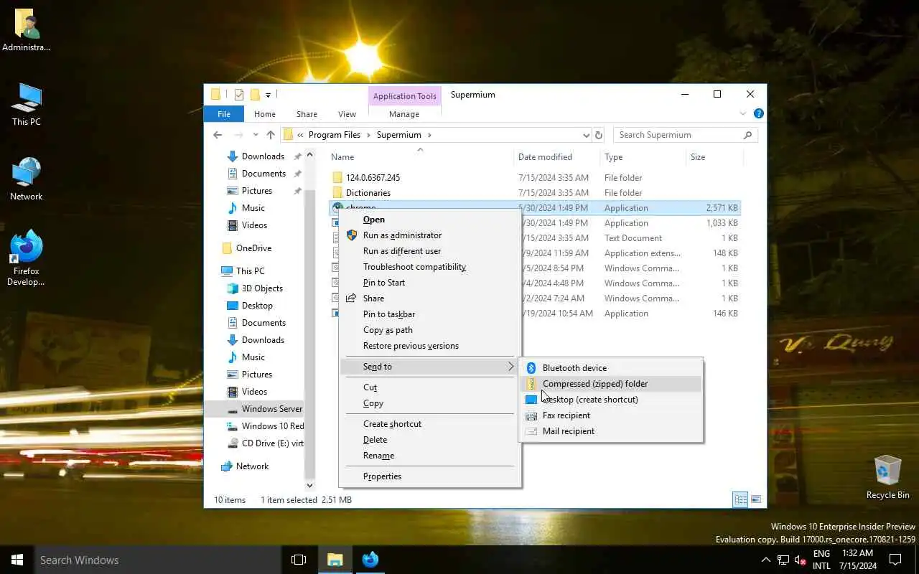Open Recycle Bin desktop icon
The width and height of the screenshot is (919, 574).
point(887,477)
